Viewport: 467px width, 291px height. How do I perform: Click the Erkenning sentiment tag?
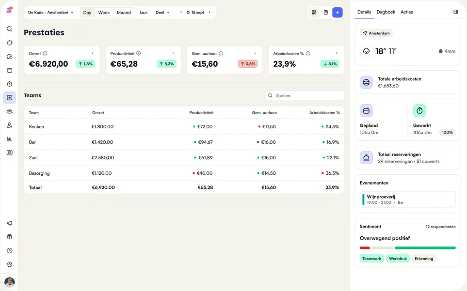coord(423,259)
